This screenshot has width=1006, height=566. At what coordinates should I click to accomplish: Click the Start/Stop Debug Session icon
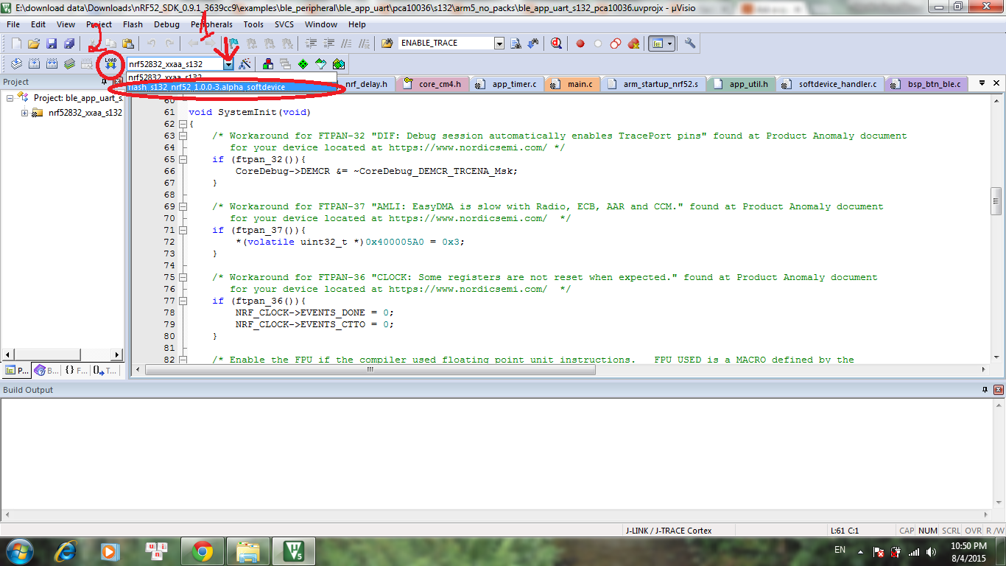tap(557, 43)
